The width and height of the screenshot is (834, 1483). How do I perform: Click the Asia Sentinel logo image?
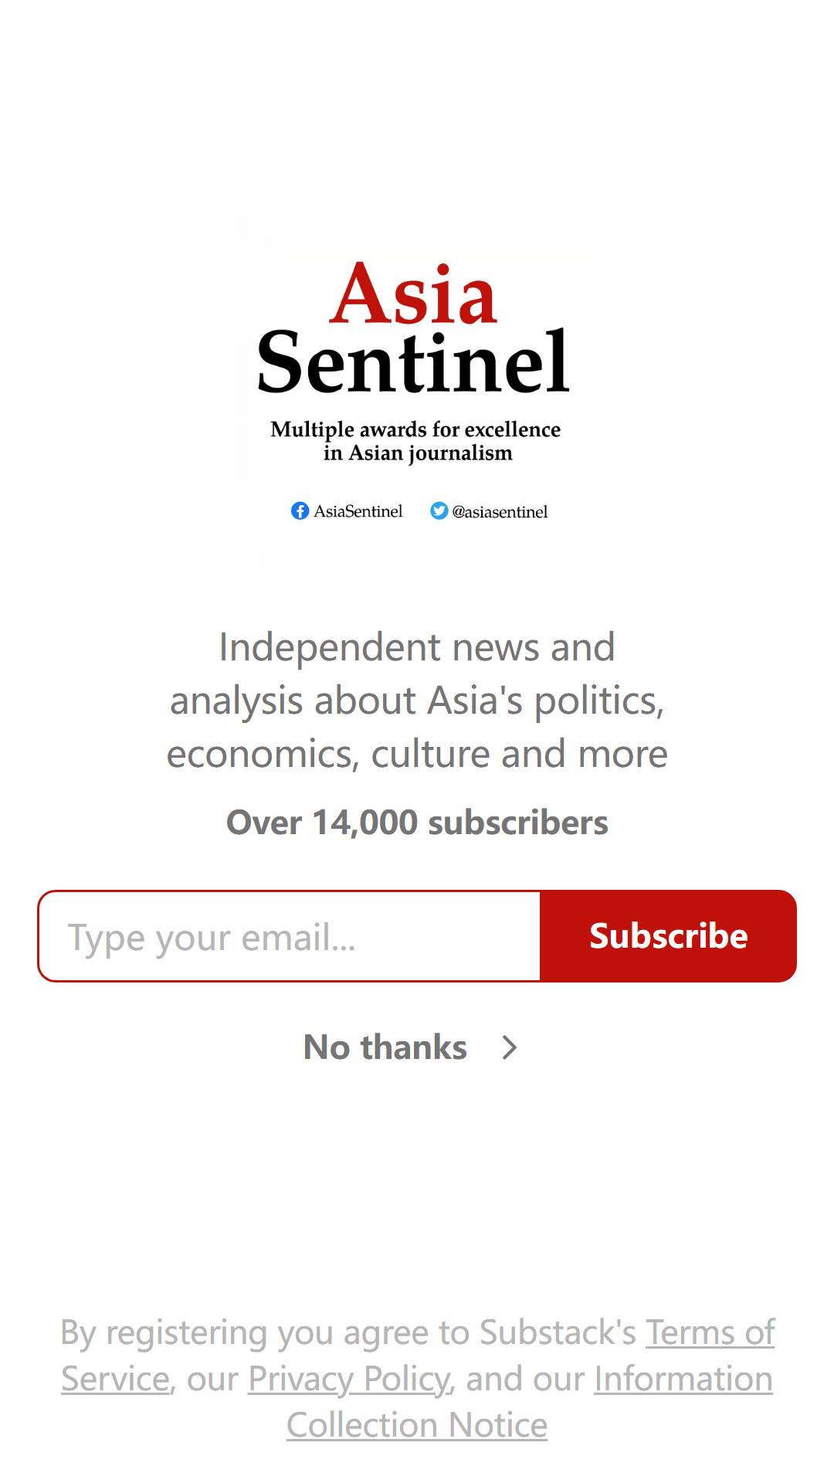pos(417,391)
